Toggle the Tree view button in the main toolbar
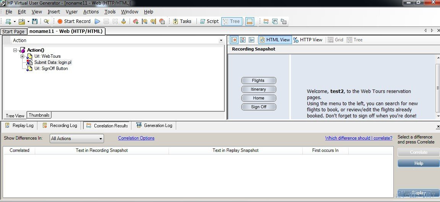The height and width of the screenshot is (202, 440). click(232, 21)
